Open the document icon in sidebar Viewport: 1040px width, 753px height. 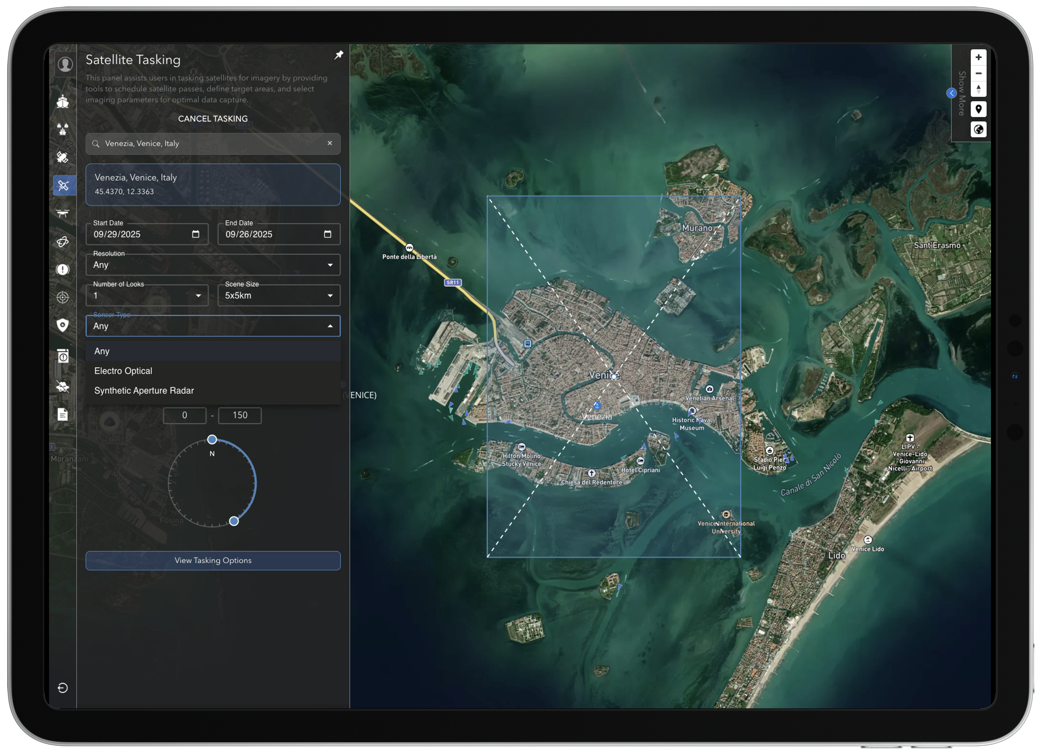(63, 415)
